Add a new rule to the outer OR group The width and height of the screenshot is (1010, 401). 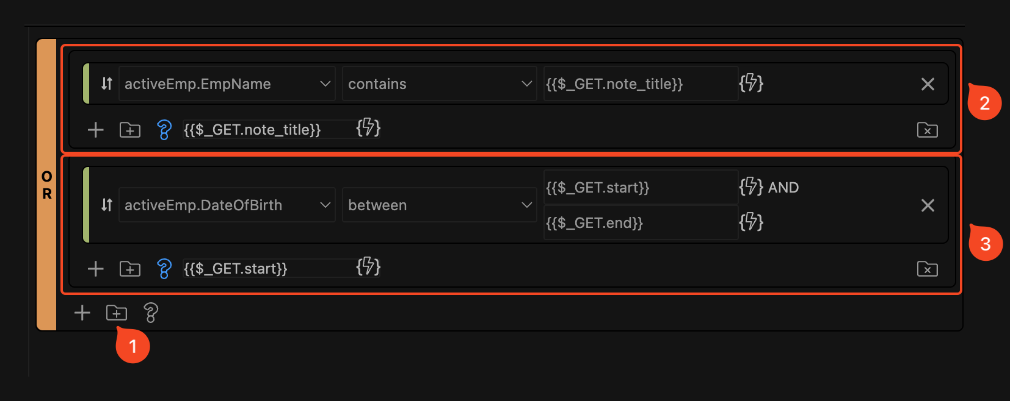pos(82,313)
